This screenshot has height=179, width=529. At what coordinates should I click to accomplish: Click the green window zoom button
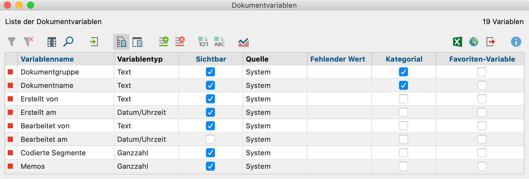(x=31, y=5)
